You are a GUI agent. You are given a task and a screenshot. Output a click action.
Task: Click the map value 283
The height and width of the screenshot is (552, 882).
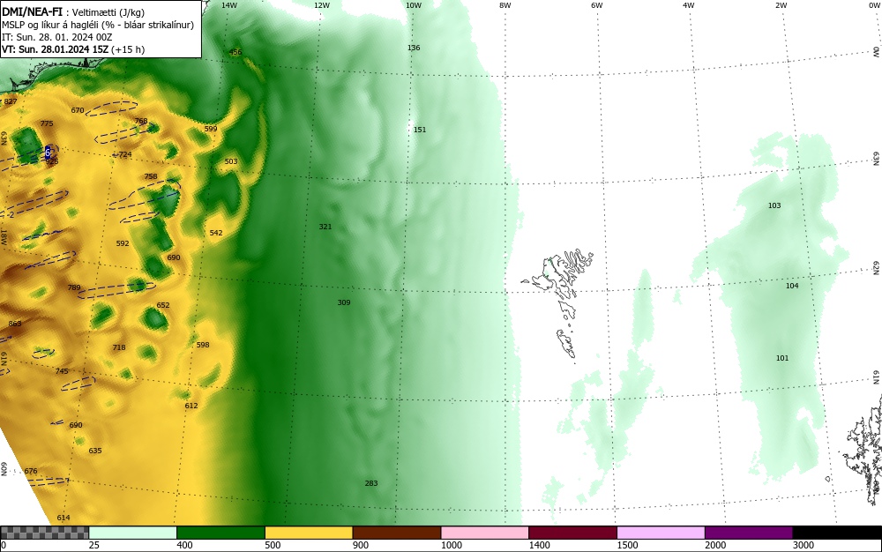click(x=371, y=483)
